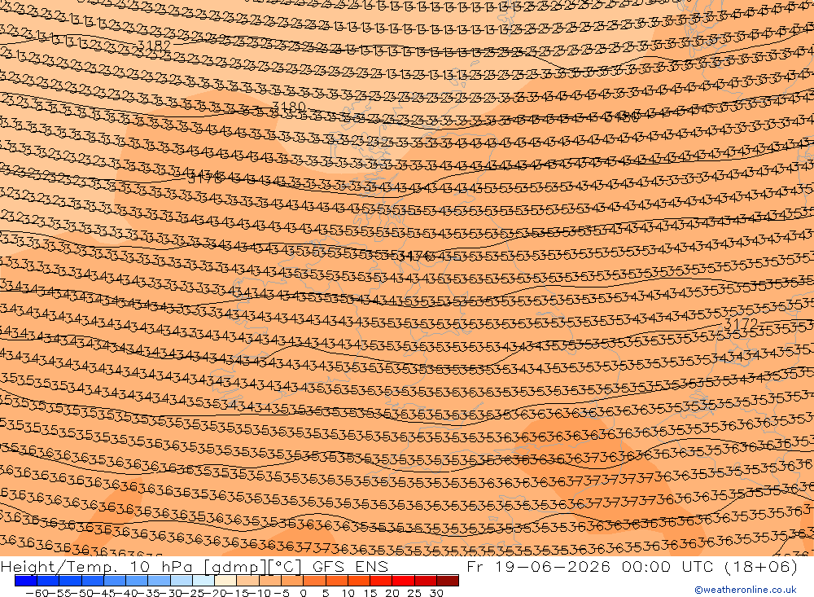
Task: Select the "-45" legend scale label
Action: tap(103, 593)
